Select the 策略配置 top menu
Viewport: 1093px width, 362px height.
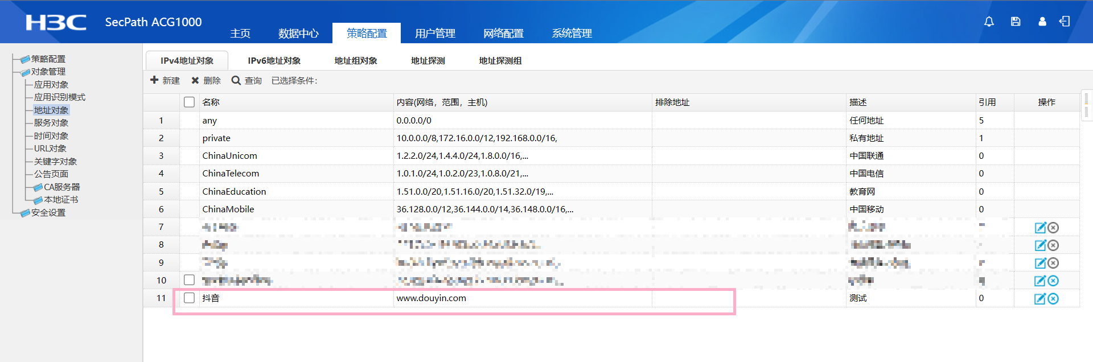[x=367, y=34]
